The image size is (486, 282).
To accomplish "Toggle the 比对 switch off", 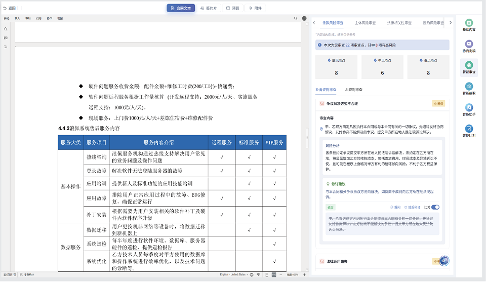I will click(435, 207).
